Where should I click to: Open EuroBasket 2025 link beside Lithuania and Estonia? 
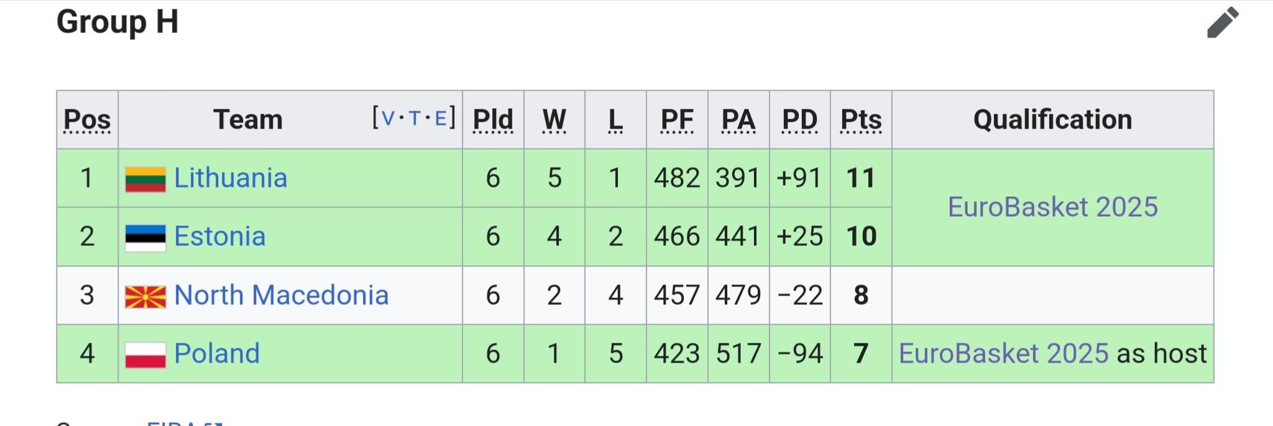click(1053, 207)
